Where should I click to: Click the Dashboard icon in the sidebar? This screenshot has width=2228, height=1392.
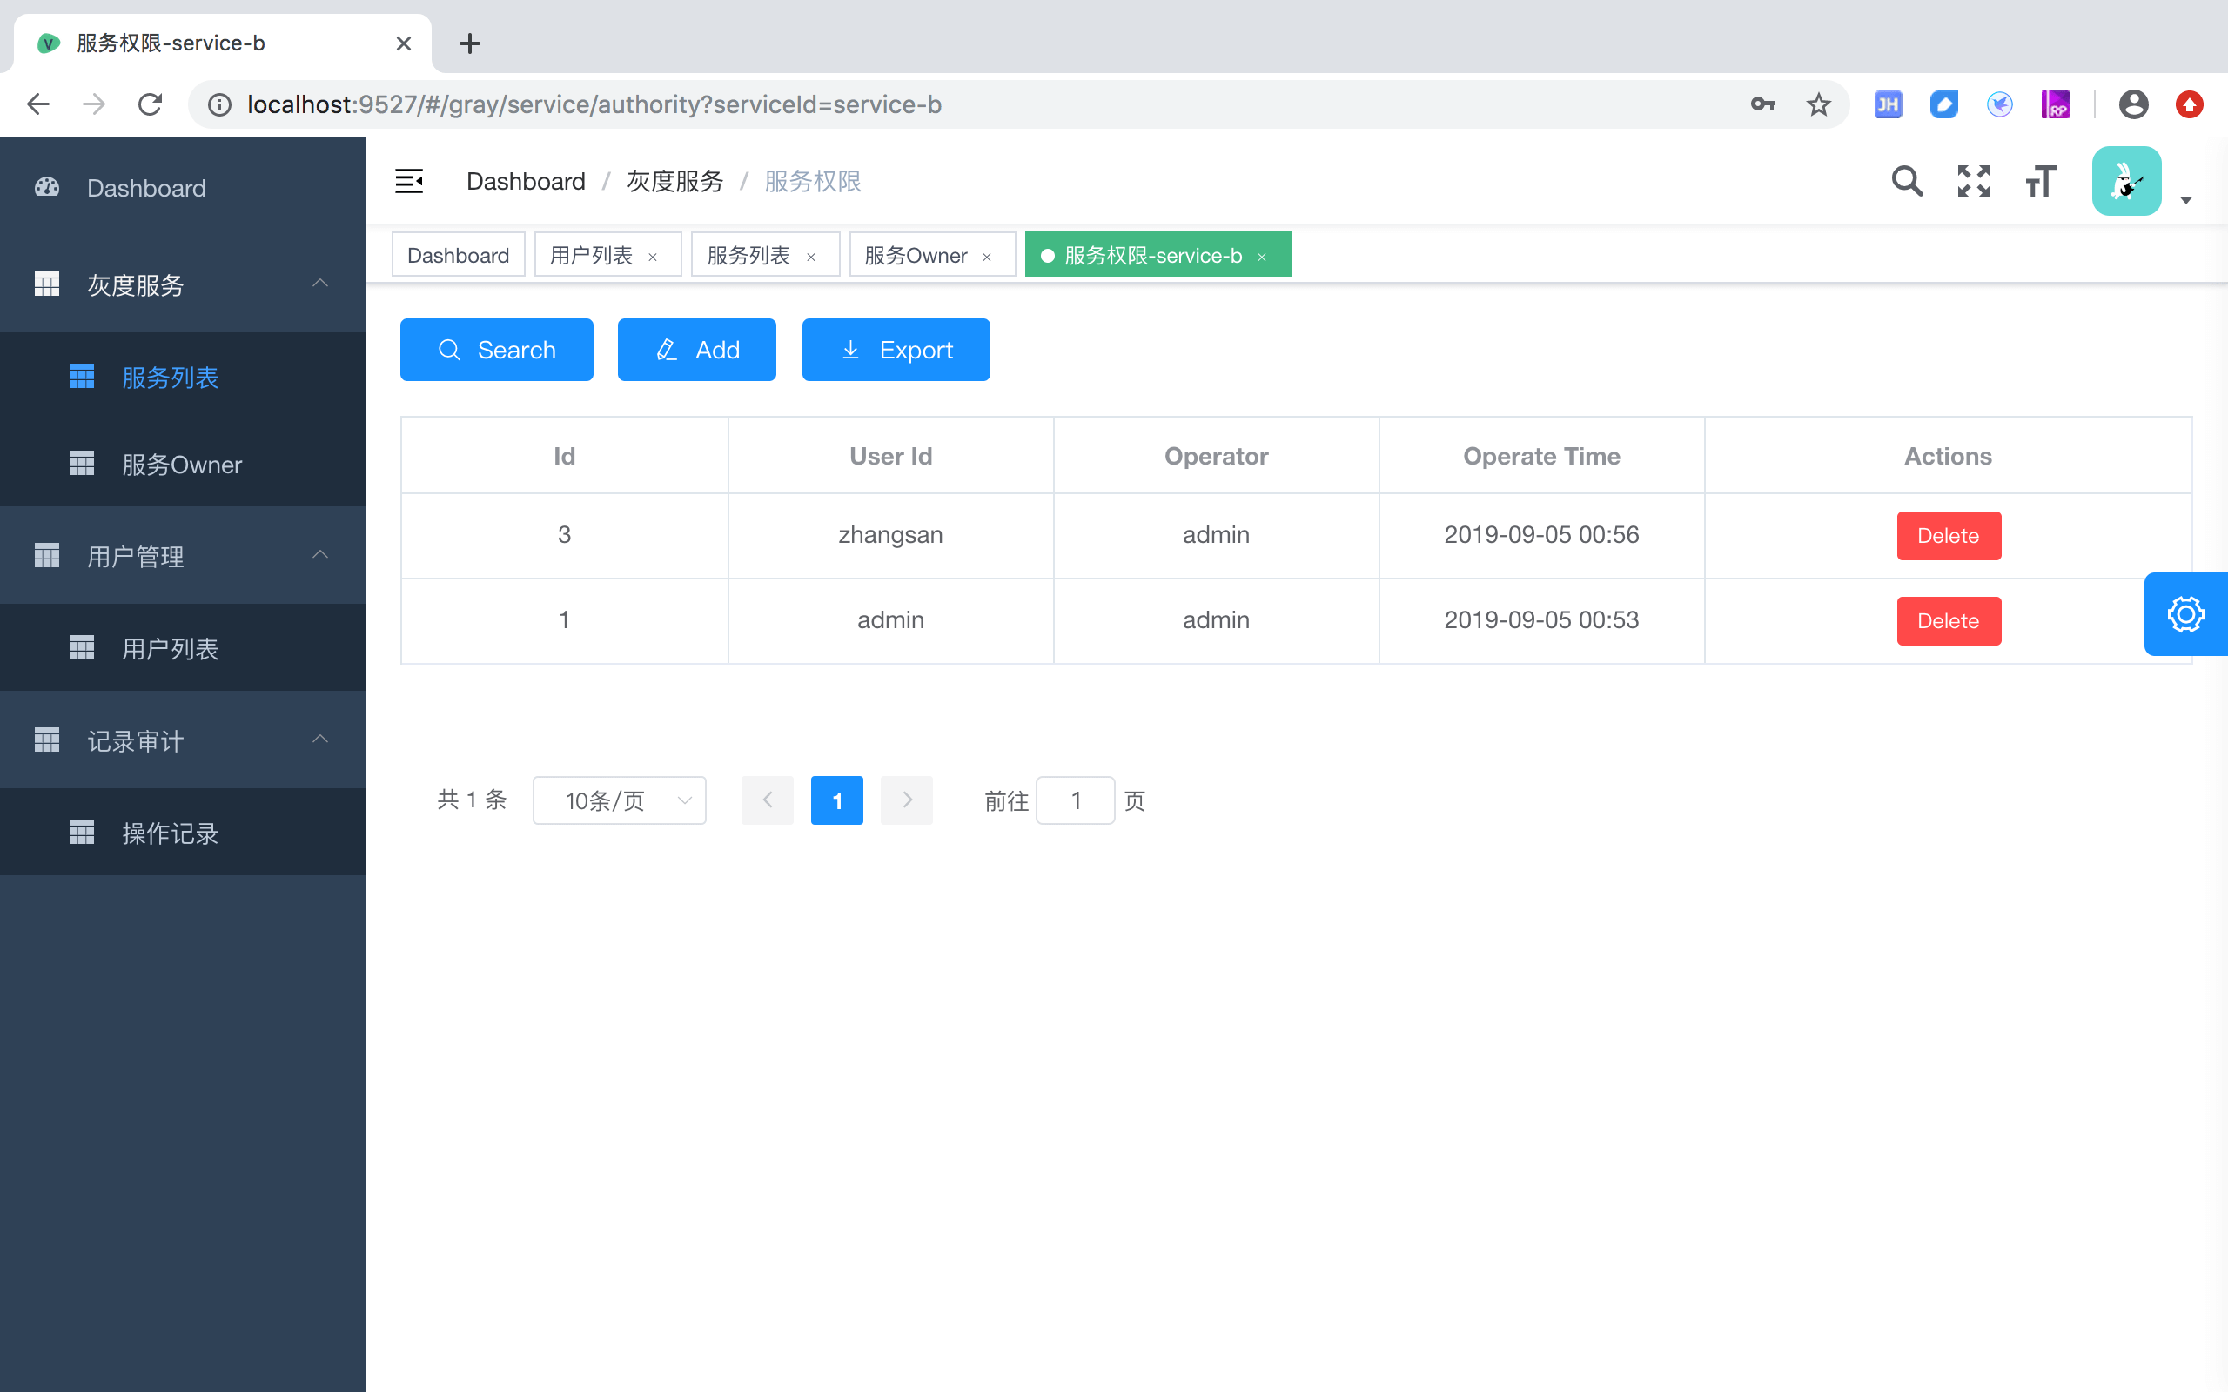[47, 188]
